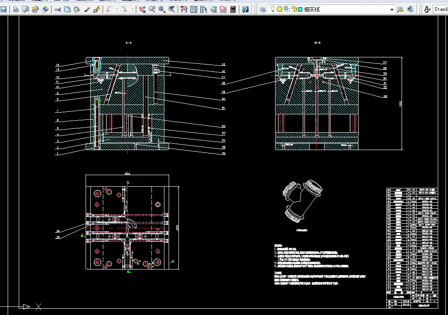
Task: Click the Publish icon
Action: [x=35, y=9]
